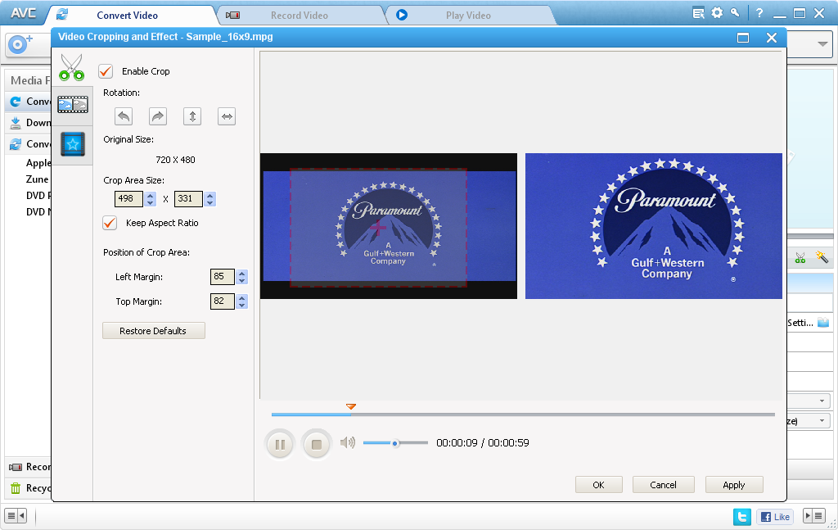The image size is (838, 530).
Task: Rotate video counterclockwise with left arrow
Action: point(124,116)
